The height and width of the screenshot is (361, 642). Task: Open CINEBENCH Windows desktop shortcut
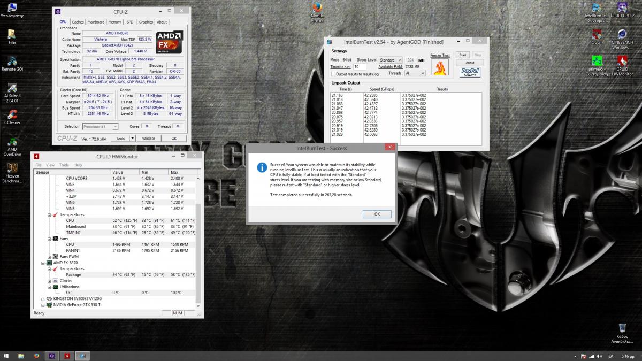tap(622, 39)
